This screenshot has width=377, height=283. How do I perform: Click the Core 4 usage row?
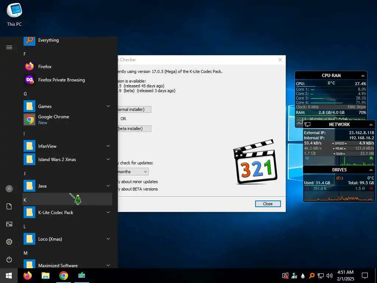coord(331,102)
